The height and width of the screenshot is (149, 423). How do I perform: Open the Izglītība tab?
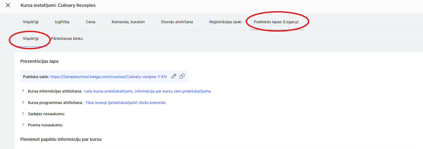point(62,22)
